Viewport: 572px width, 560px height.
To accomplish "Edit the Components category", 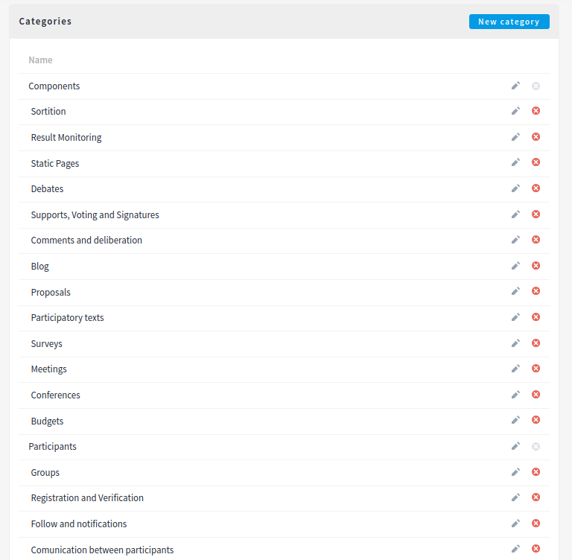I will [515, 86].
